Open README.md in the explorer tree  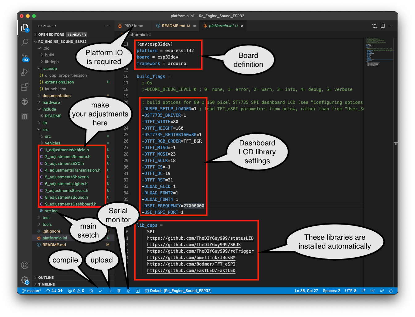73,245
